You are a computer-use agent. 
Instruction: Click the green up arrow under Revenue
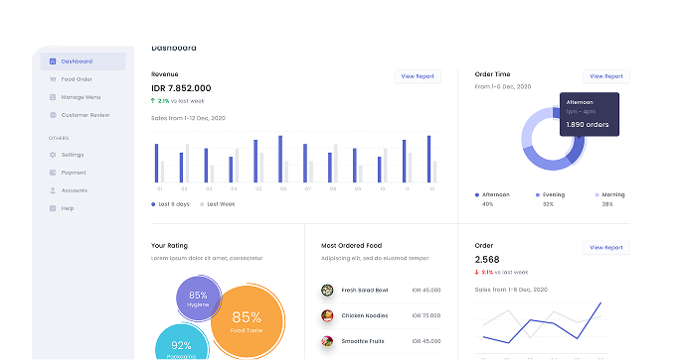[x=153, y=101]
